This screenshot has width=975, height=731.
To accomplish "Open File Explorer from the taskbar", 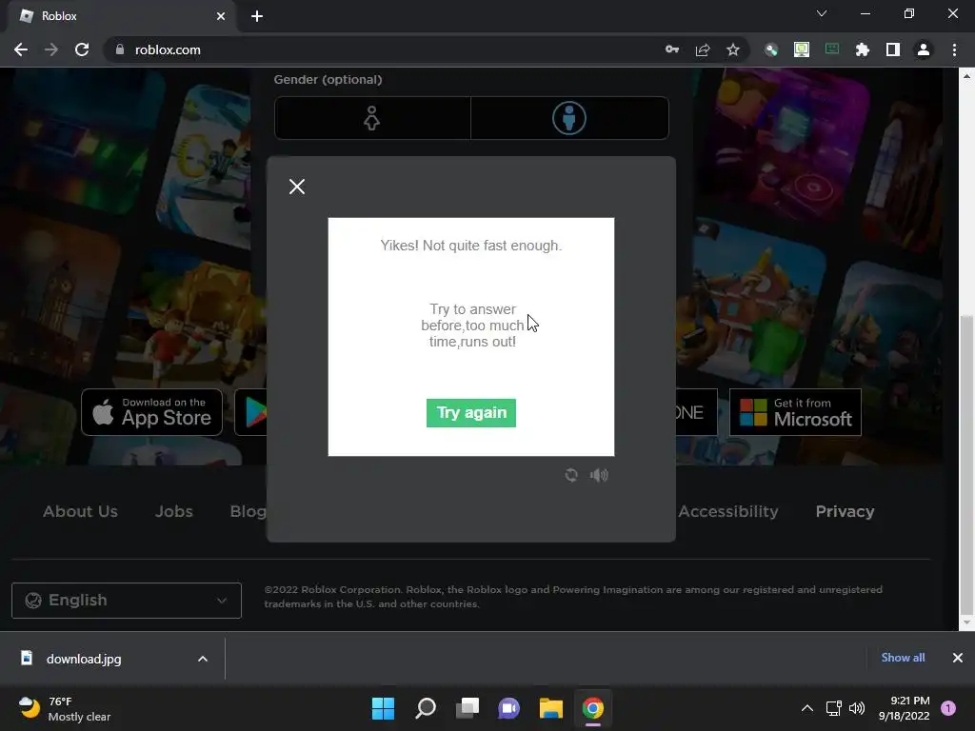I will (551, 708).
